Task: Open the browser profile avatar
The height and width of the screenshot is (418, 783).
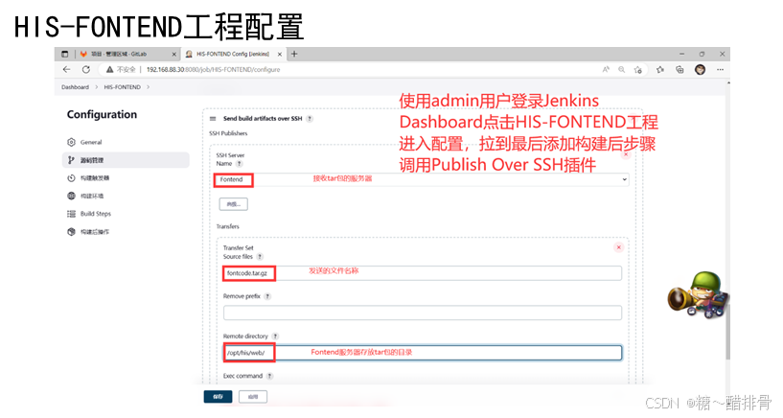Action: [x=701, y=70]
